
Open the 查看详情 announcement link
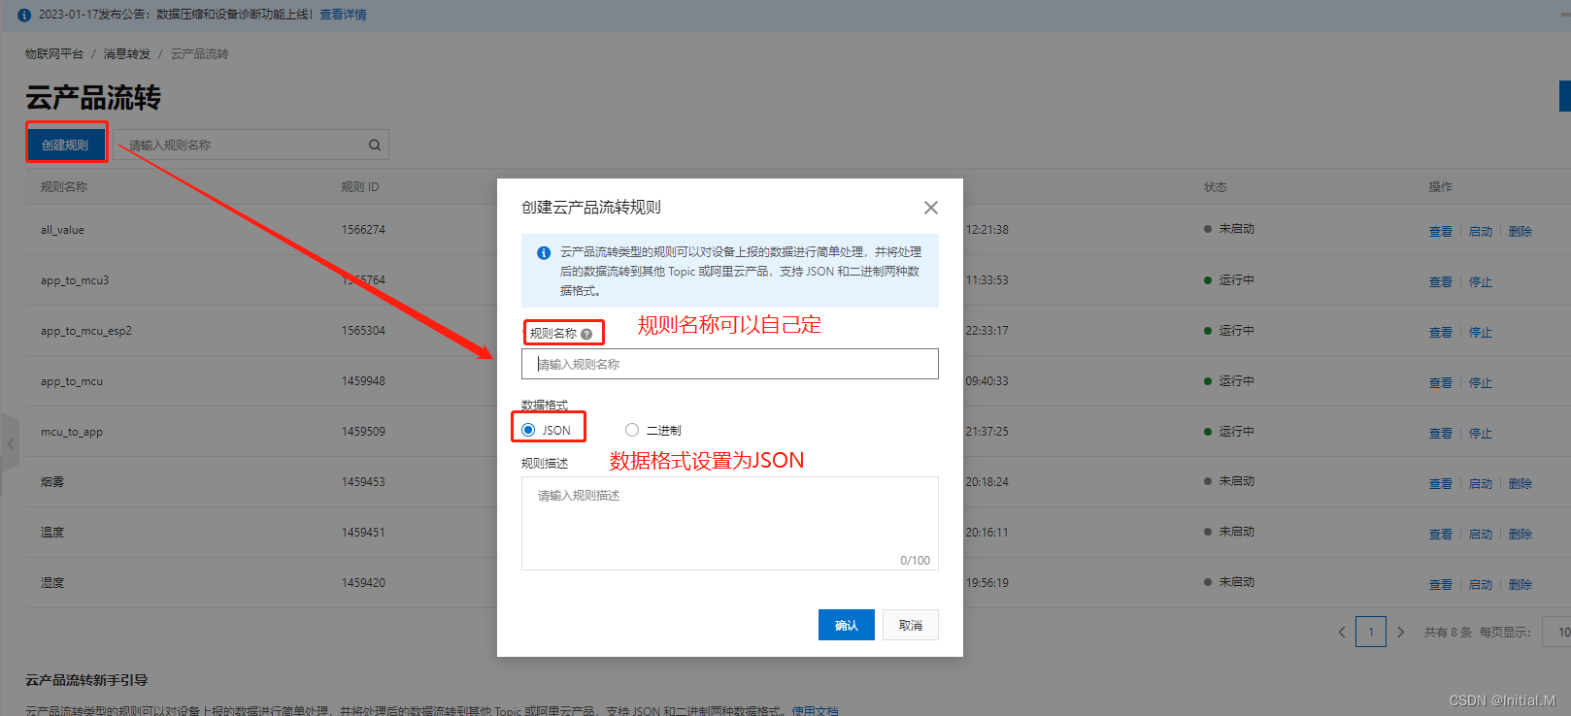tap(344, 15)
